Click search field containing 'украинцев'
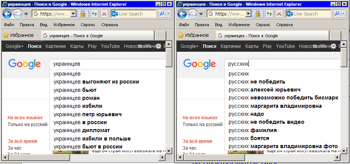350x164 pixels. (108, 64)
